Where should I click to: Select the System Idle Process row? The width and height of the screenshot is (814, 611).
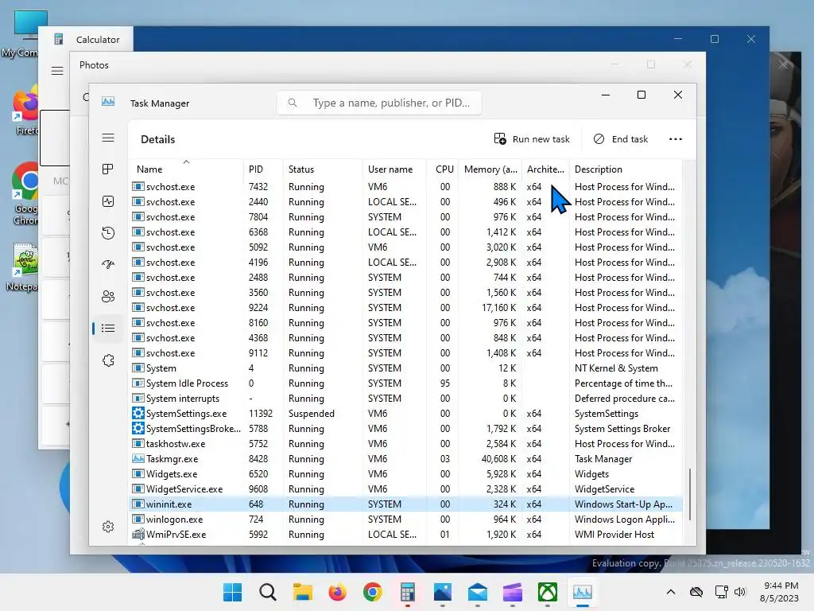405,383
